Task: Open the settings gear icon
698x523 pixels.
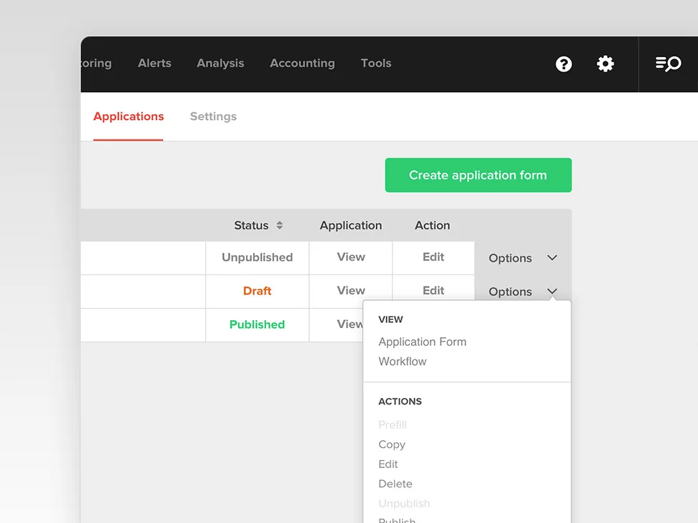Action: click(x=605, y=64)
